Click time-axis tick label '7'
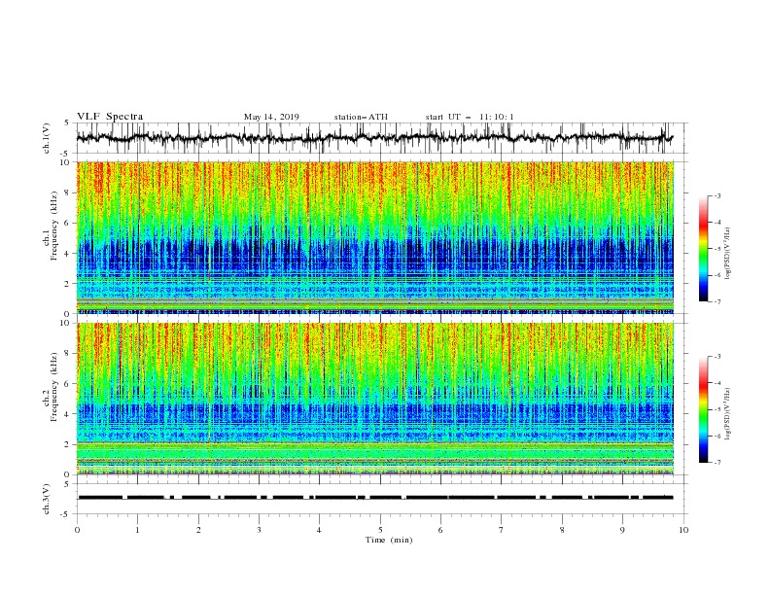This screenshot has height=595, width=770. (502, 530)
